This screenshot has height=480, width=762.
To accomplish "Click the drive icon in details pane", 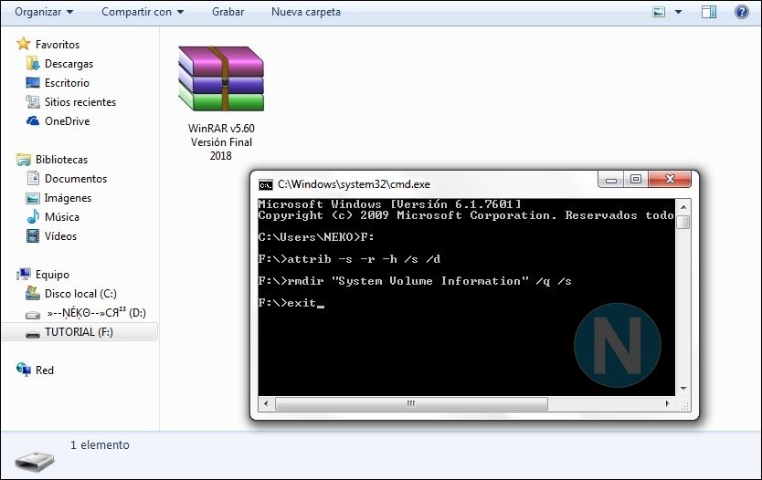I will (35, 460).
